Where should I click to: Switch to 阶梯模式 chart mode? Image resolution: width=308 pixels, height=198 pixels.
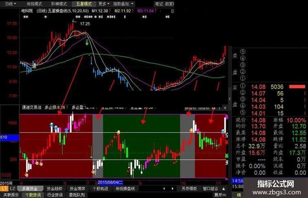59,4
